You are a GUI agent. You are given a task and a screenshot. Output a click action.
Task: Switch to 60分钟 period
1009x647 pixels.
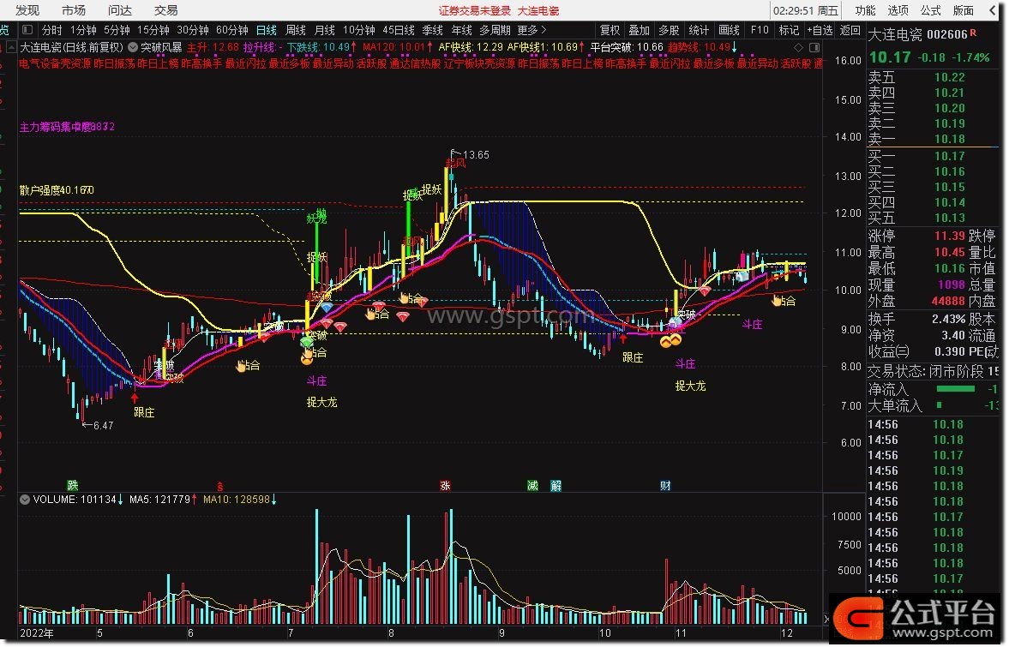click(232, 30)
